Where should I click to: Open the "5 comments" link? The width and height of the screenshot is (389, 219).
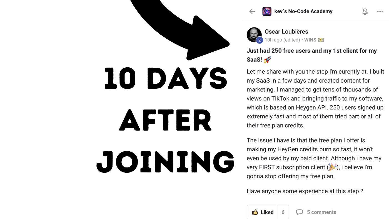(x=321, y=212)
